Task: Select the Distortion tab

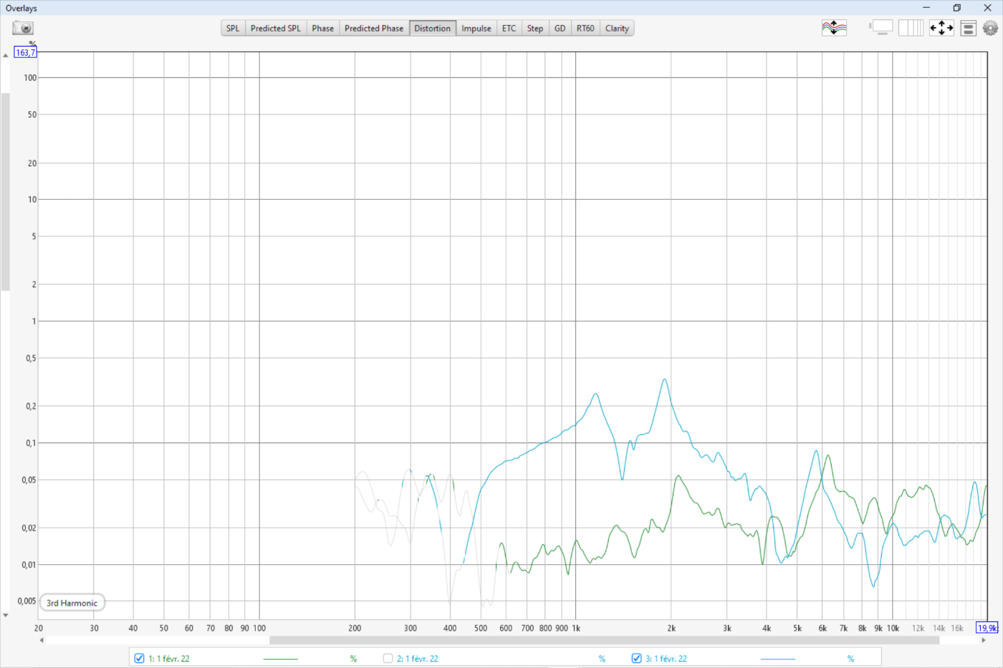Action: [x=433, y=29]
